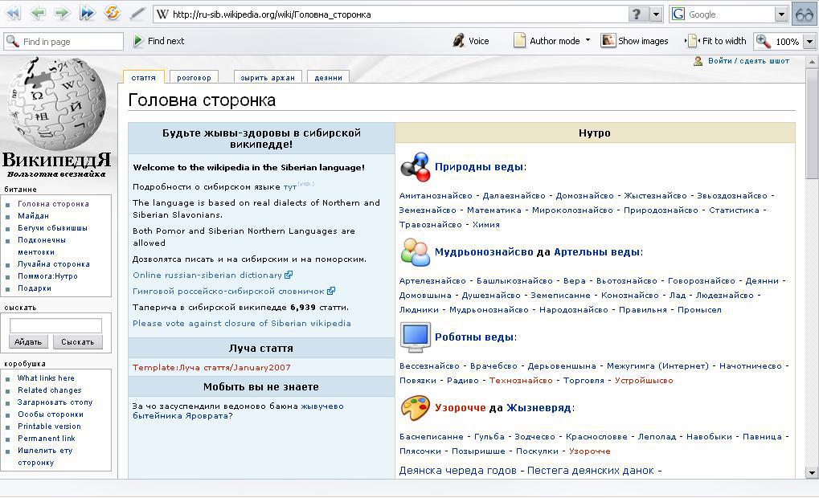
Task: Expand the Author mode dropdown arrow
Action: 588,39
